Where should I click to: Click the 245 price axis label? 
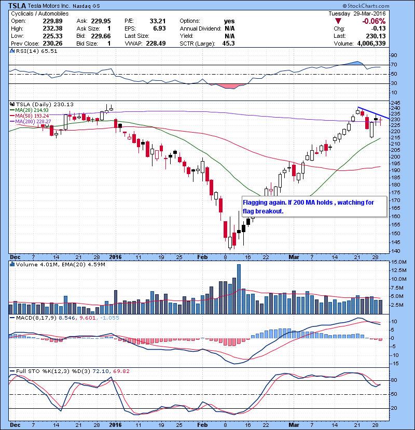tap(396, 103)
